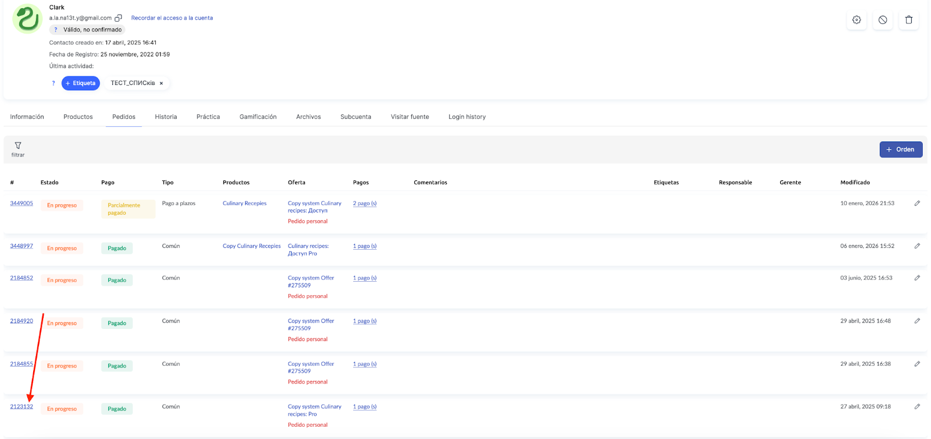Open 2 pago (s) link
Viewport: 931px width, 439px height.
pos(364,203)
